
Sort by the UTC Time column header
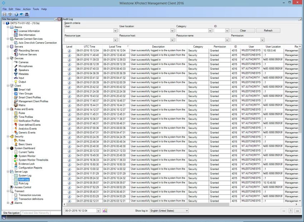pyautogui.click(x=89, y=47)
